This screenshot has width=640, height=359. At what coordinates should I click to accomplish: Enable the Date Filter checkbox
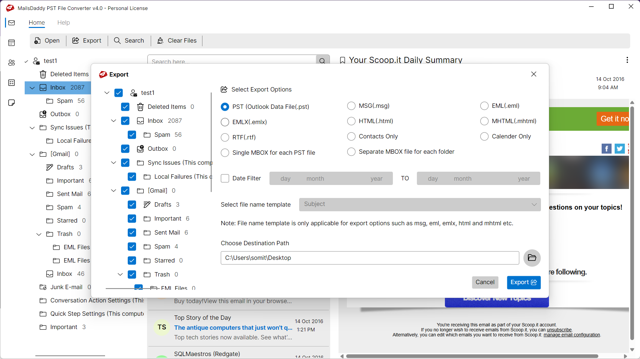225,178
